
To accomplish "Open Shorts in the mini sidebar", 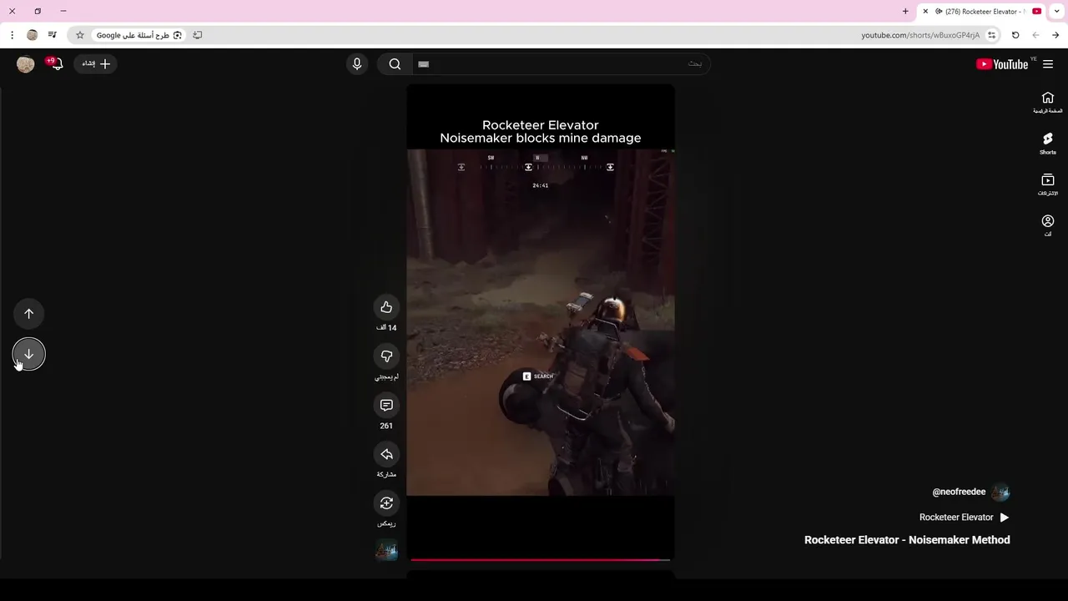I will [x=1048, y=144].
